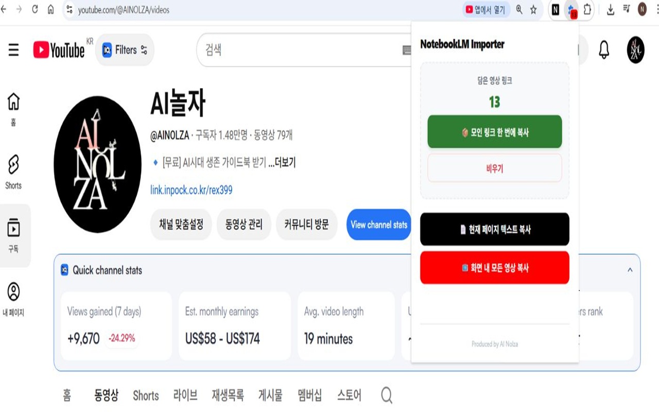
Task: Click the '동영상 관리' button
Action: coord(244,225)
